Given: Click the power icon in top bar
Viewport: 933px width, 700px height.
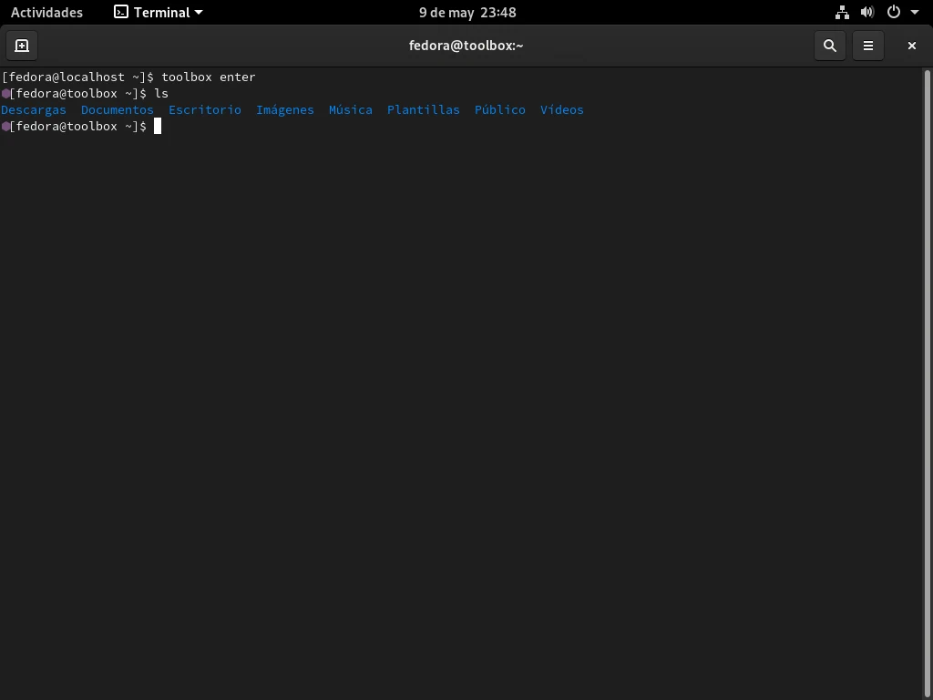Looking at the screenshot, I should 894,13.
